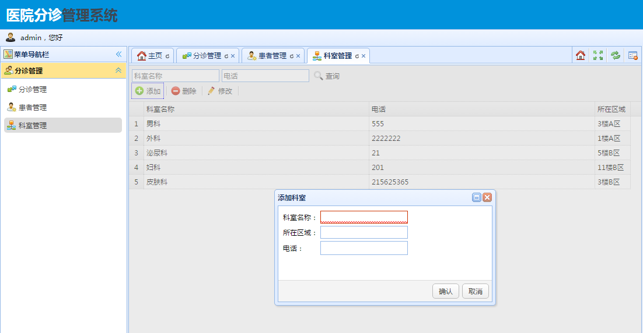
Task: Switch to the 分诊管理 tab
Action: point(207,56)
